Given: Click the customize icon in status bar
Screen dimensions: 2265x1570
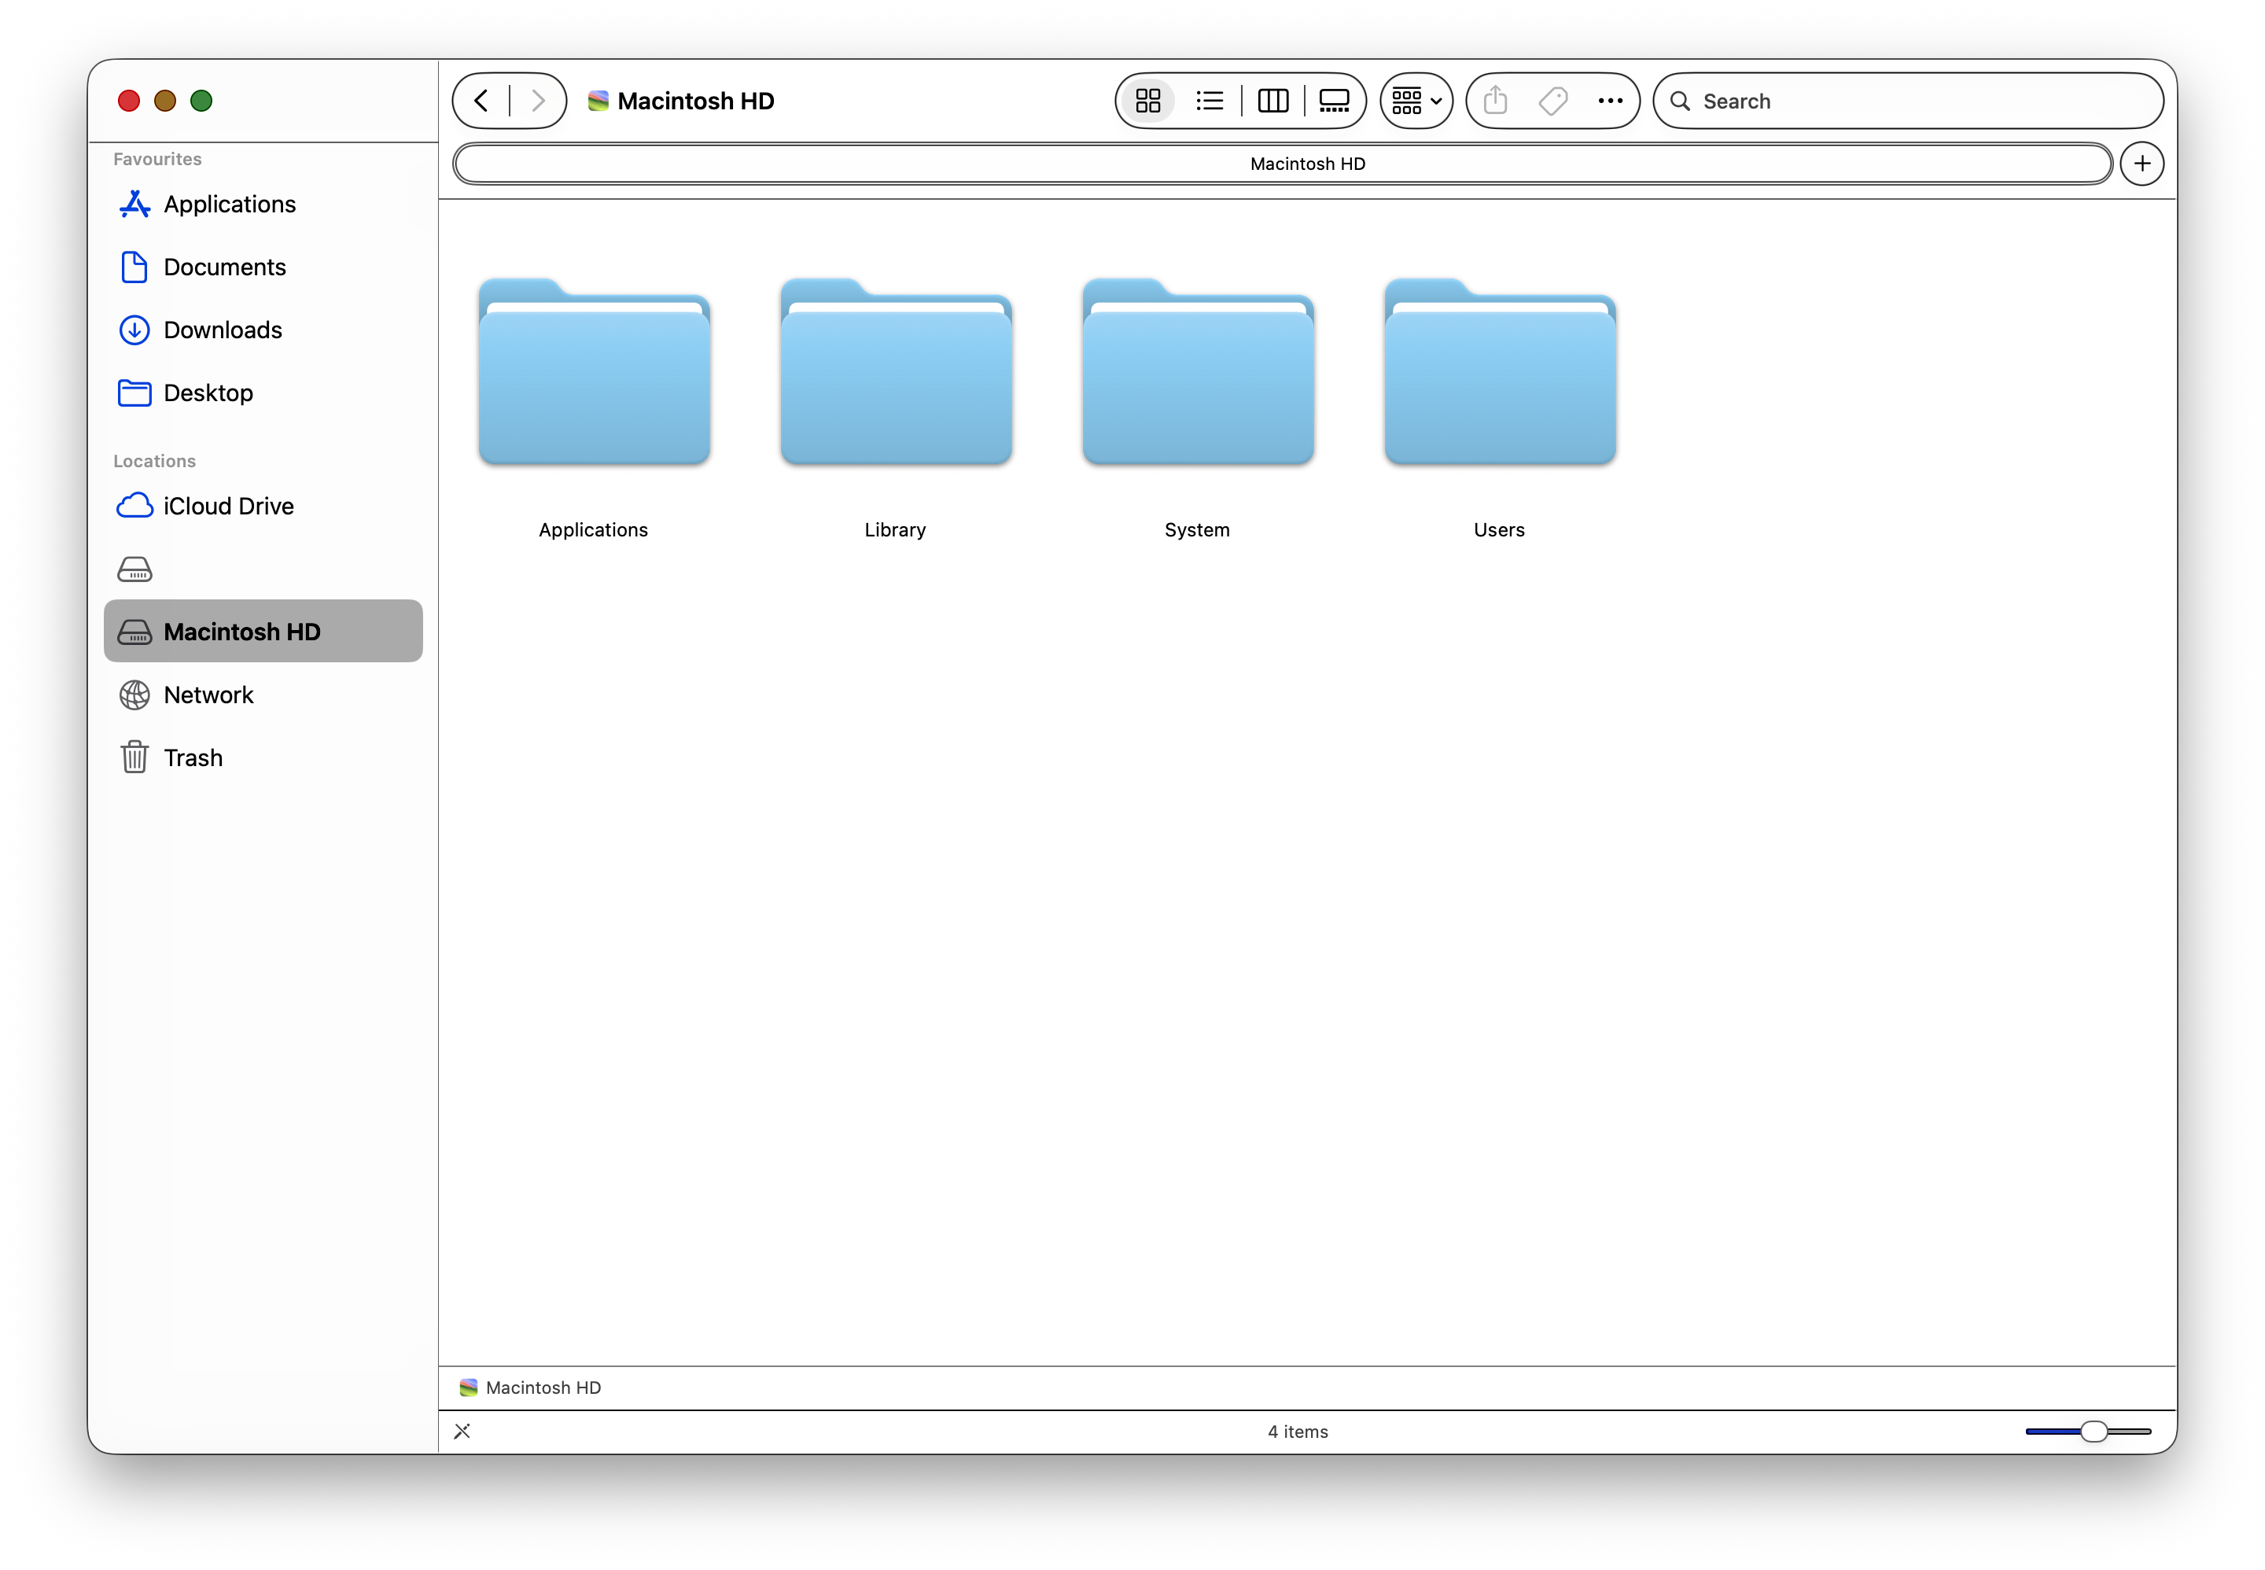Looking at the screenshot, I should pyautogui.click(x=462, y=1432).
